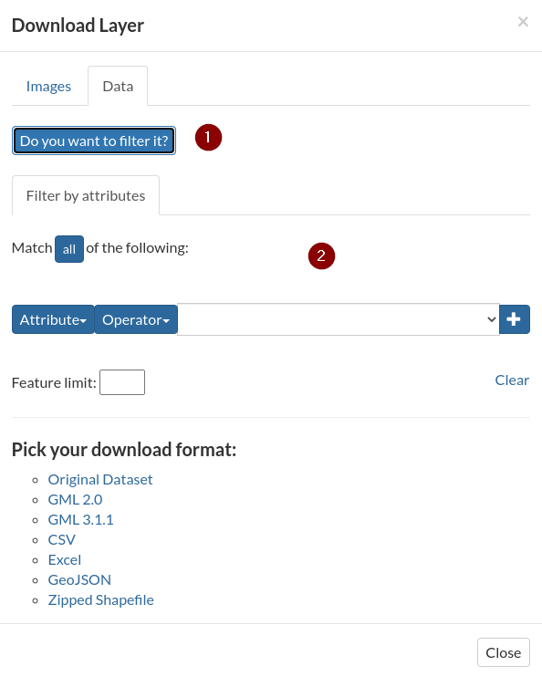The image size is (542, 677).
Task: Click the plus icon to add filter
Action: pos(515,319)
